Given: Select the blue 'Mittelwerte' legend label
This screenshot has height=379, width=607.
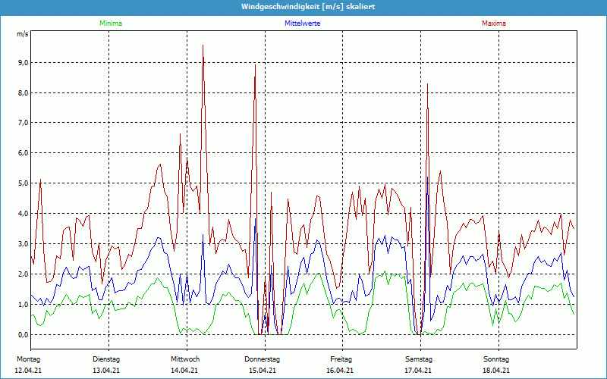Looking at the screenshot, I should click(x=302, y=23).
